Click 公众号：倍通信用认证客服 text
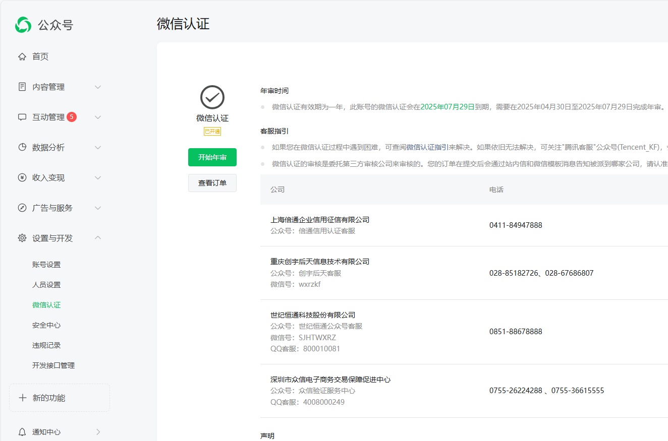The width and height of the screenshot is (668, 441). pos(313,231)
